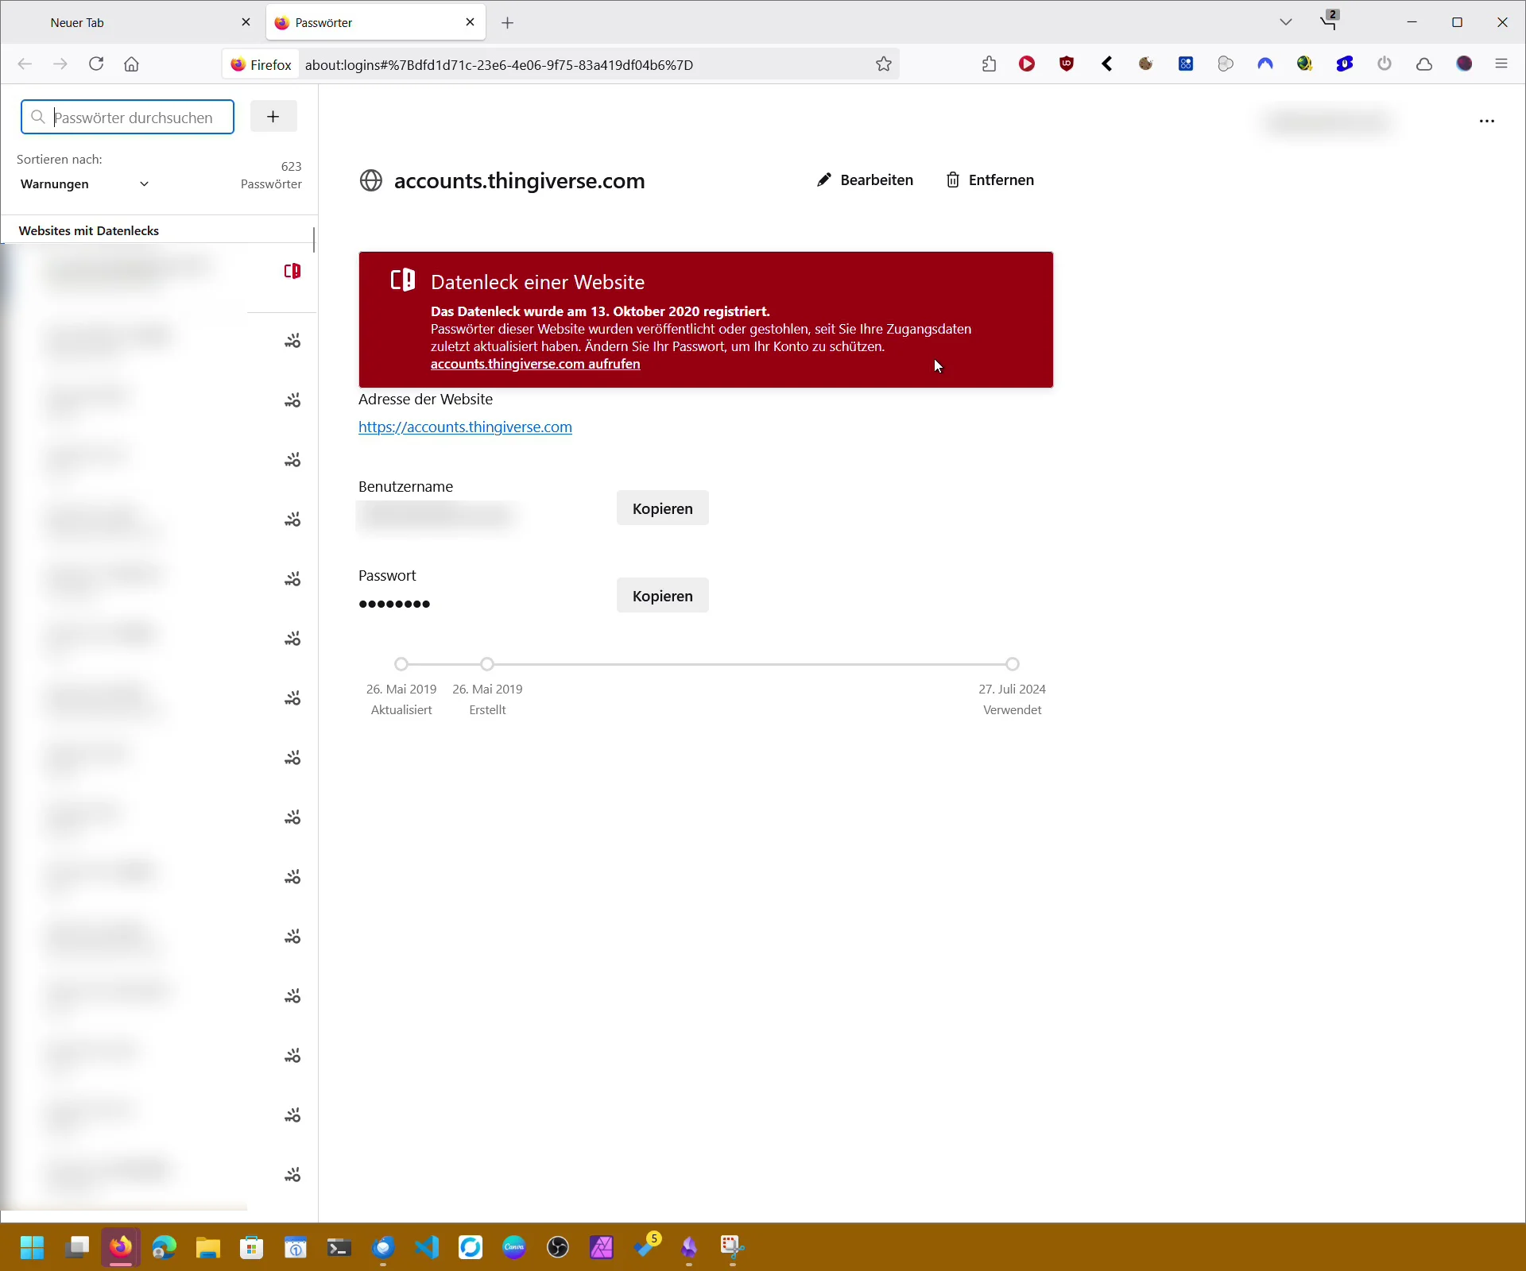Close the Passwörter tab

pos(470,23)
